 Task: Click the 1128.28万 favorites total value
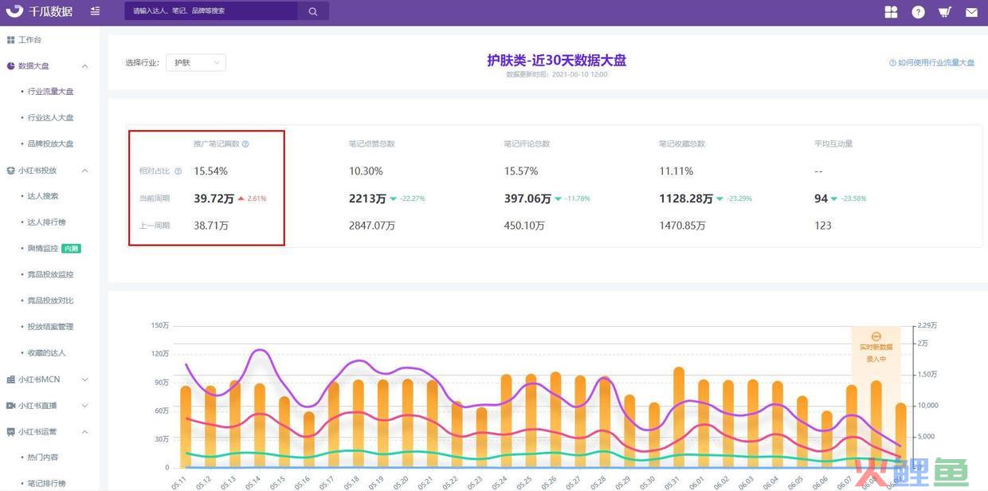tap(686, 198)
